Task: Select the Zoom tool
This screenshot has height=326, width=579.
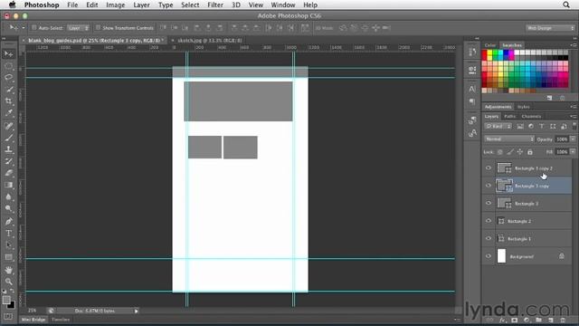Action: coord(8,282)
